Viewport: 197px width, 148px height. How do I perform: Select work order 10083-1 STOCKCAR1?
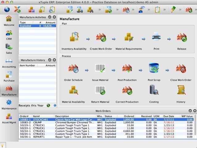(x=106, y=120)
